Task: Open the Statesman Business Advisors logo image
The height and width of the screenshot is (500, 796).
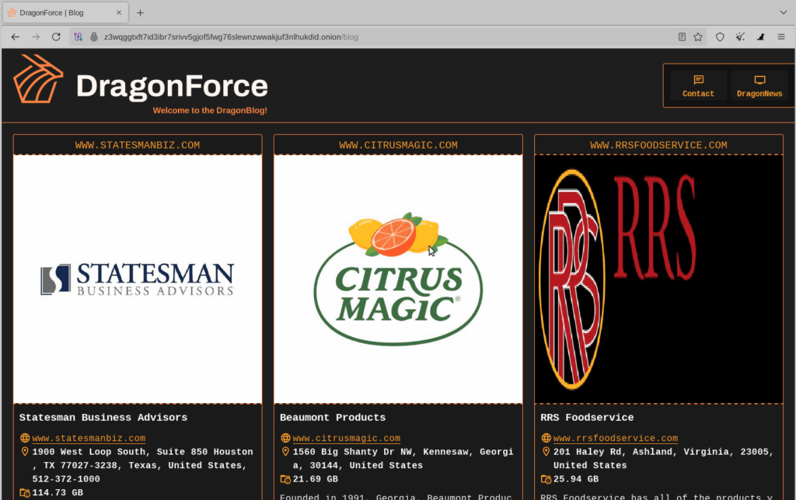Action: (138, 280)
